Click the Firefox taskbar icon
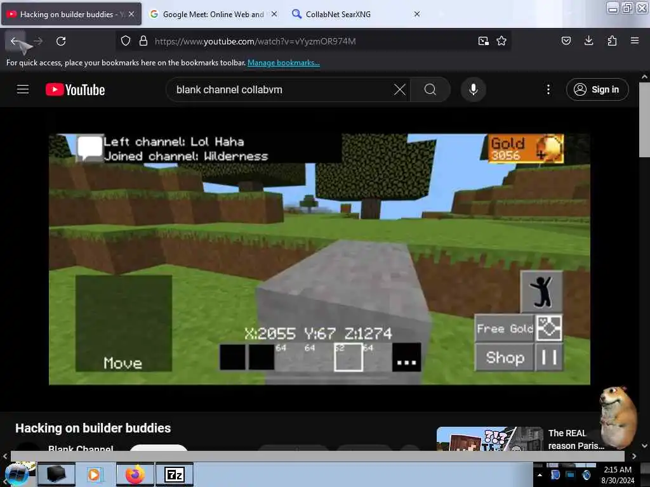This screenshot has height=487, width=650. pyautogui.click(x=135, y=474)
